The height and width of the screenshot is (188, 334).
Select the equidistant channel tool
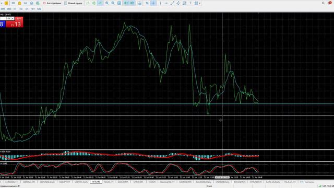point(178,3)
